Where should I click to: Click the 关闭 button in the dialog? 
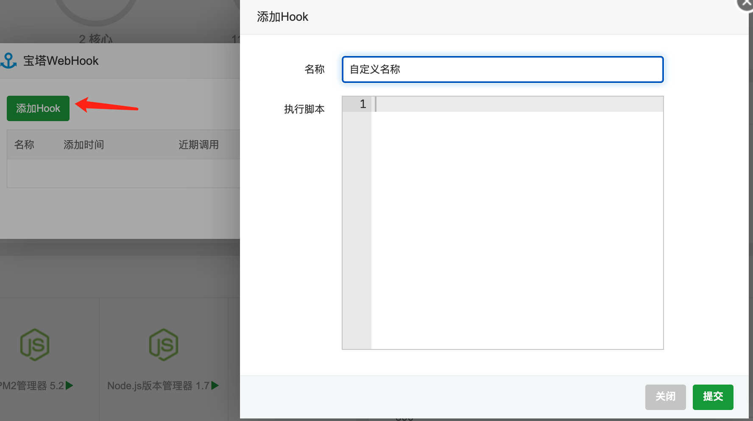(665, 397)
